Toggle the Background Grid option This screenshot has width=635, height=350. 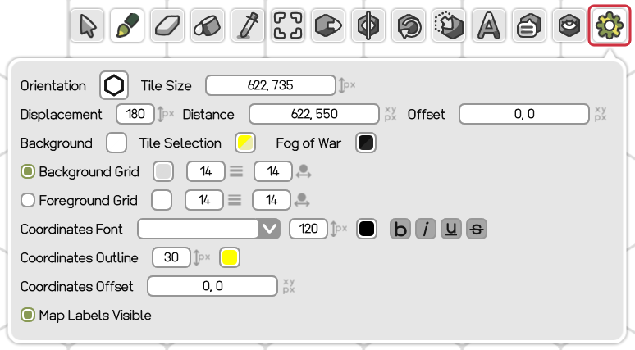28,171
